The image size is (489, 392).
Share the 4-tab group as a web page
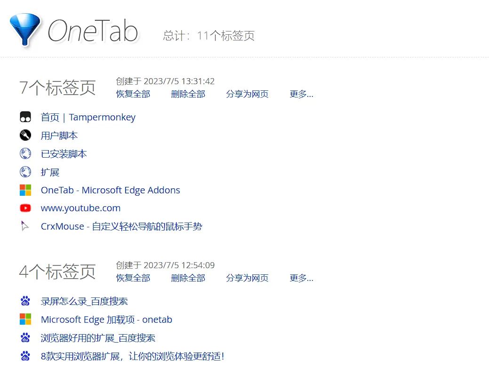point(247,278)
